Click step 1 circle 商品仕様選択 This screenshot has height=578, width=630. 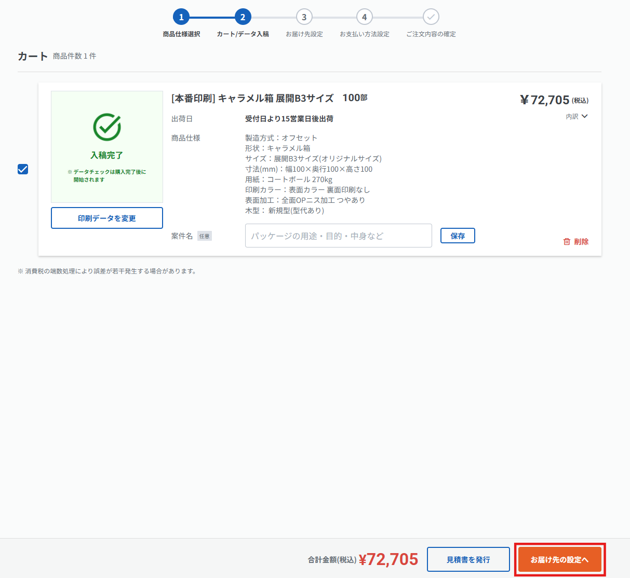[x=181, y=17]
